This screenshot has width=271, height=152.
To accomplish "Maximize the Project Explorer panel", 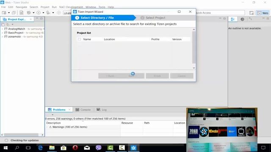I will pos(41,19).
